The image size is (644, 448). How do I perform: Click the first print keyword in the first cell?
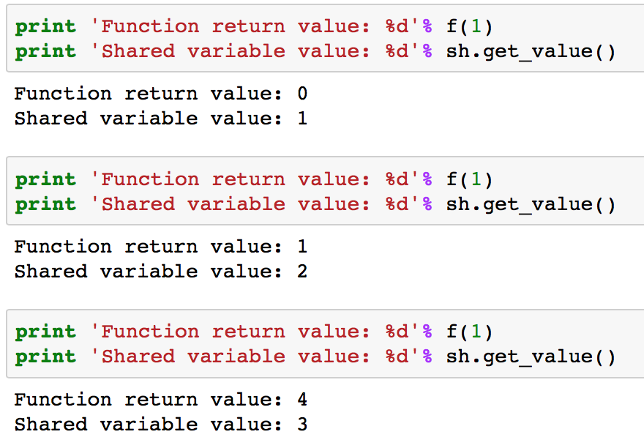(45, 26)
